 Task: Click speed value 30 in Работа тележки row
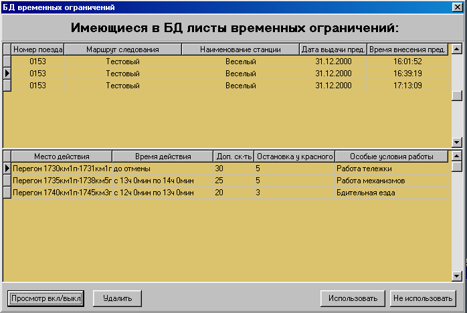pyautogui.click(x=233, y=169)
